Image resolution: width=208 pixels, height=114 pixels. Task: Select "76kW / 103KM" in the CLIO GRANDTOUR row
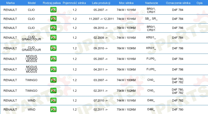[x=126, y=49]
